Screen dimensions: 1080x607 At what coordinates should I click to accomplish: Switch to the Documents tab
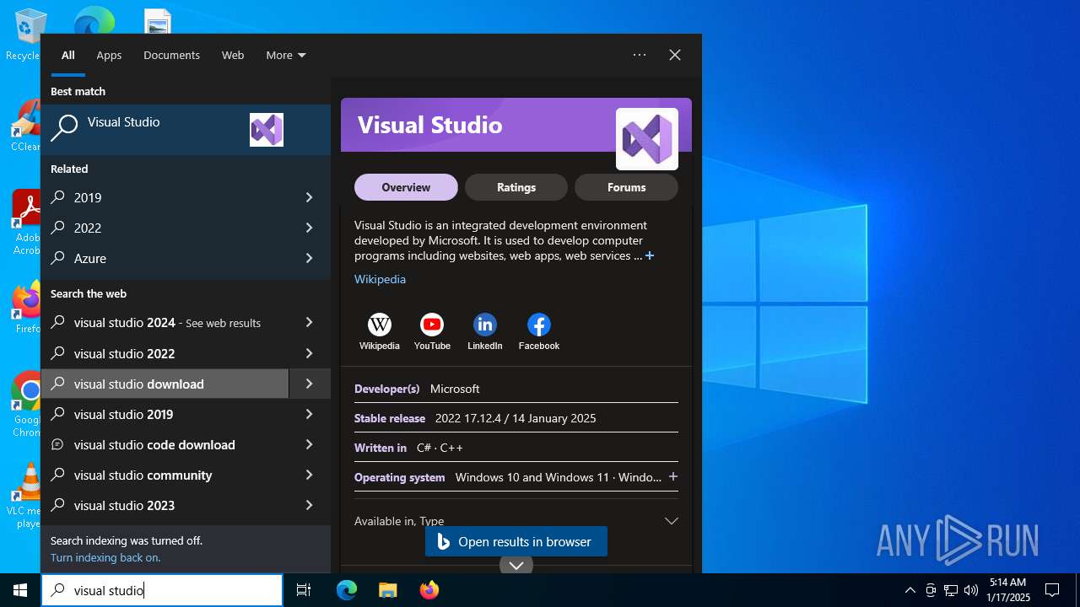171,55
